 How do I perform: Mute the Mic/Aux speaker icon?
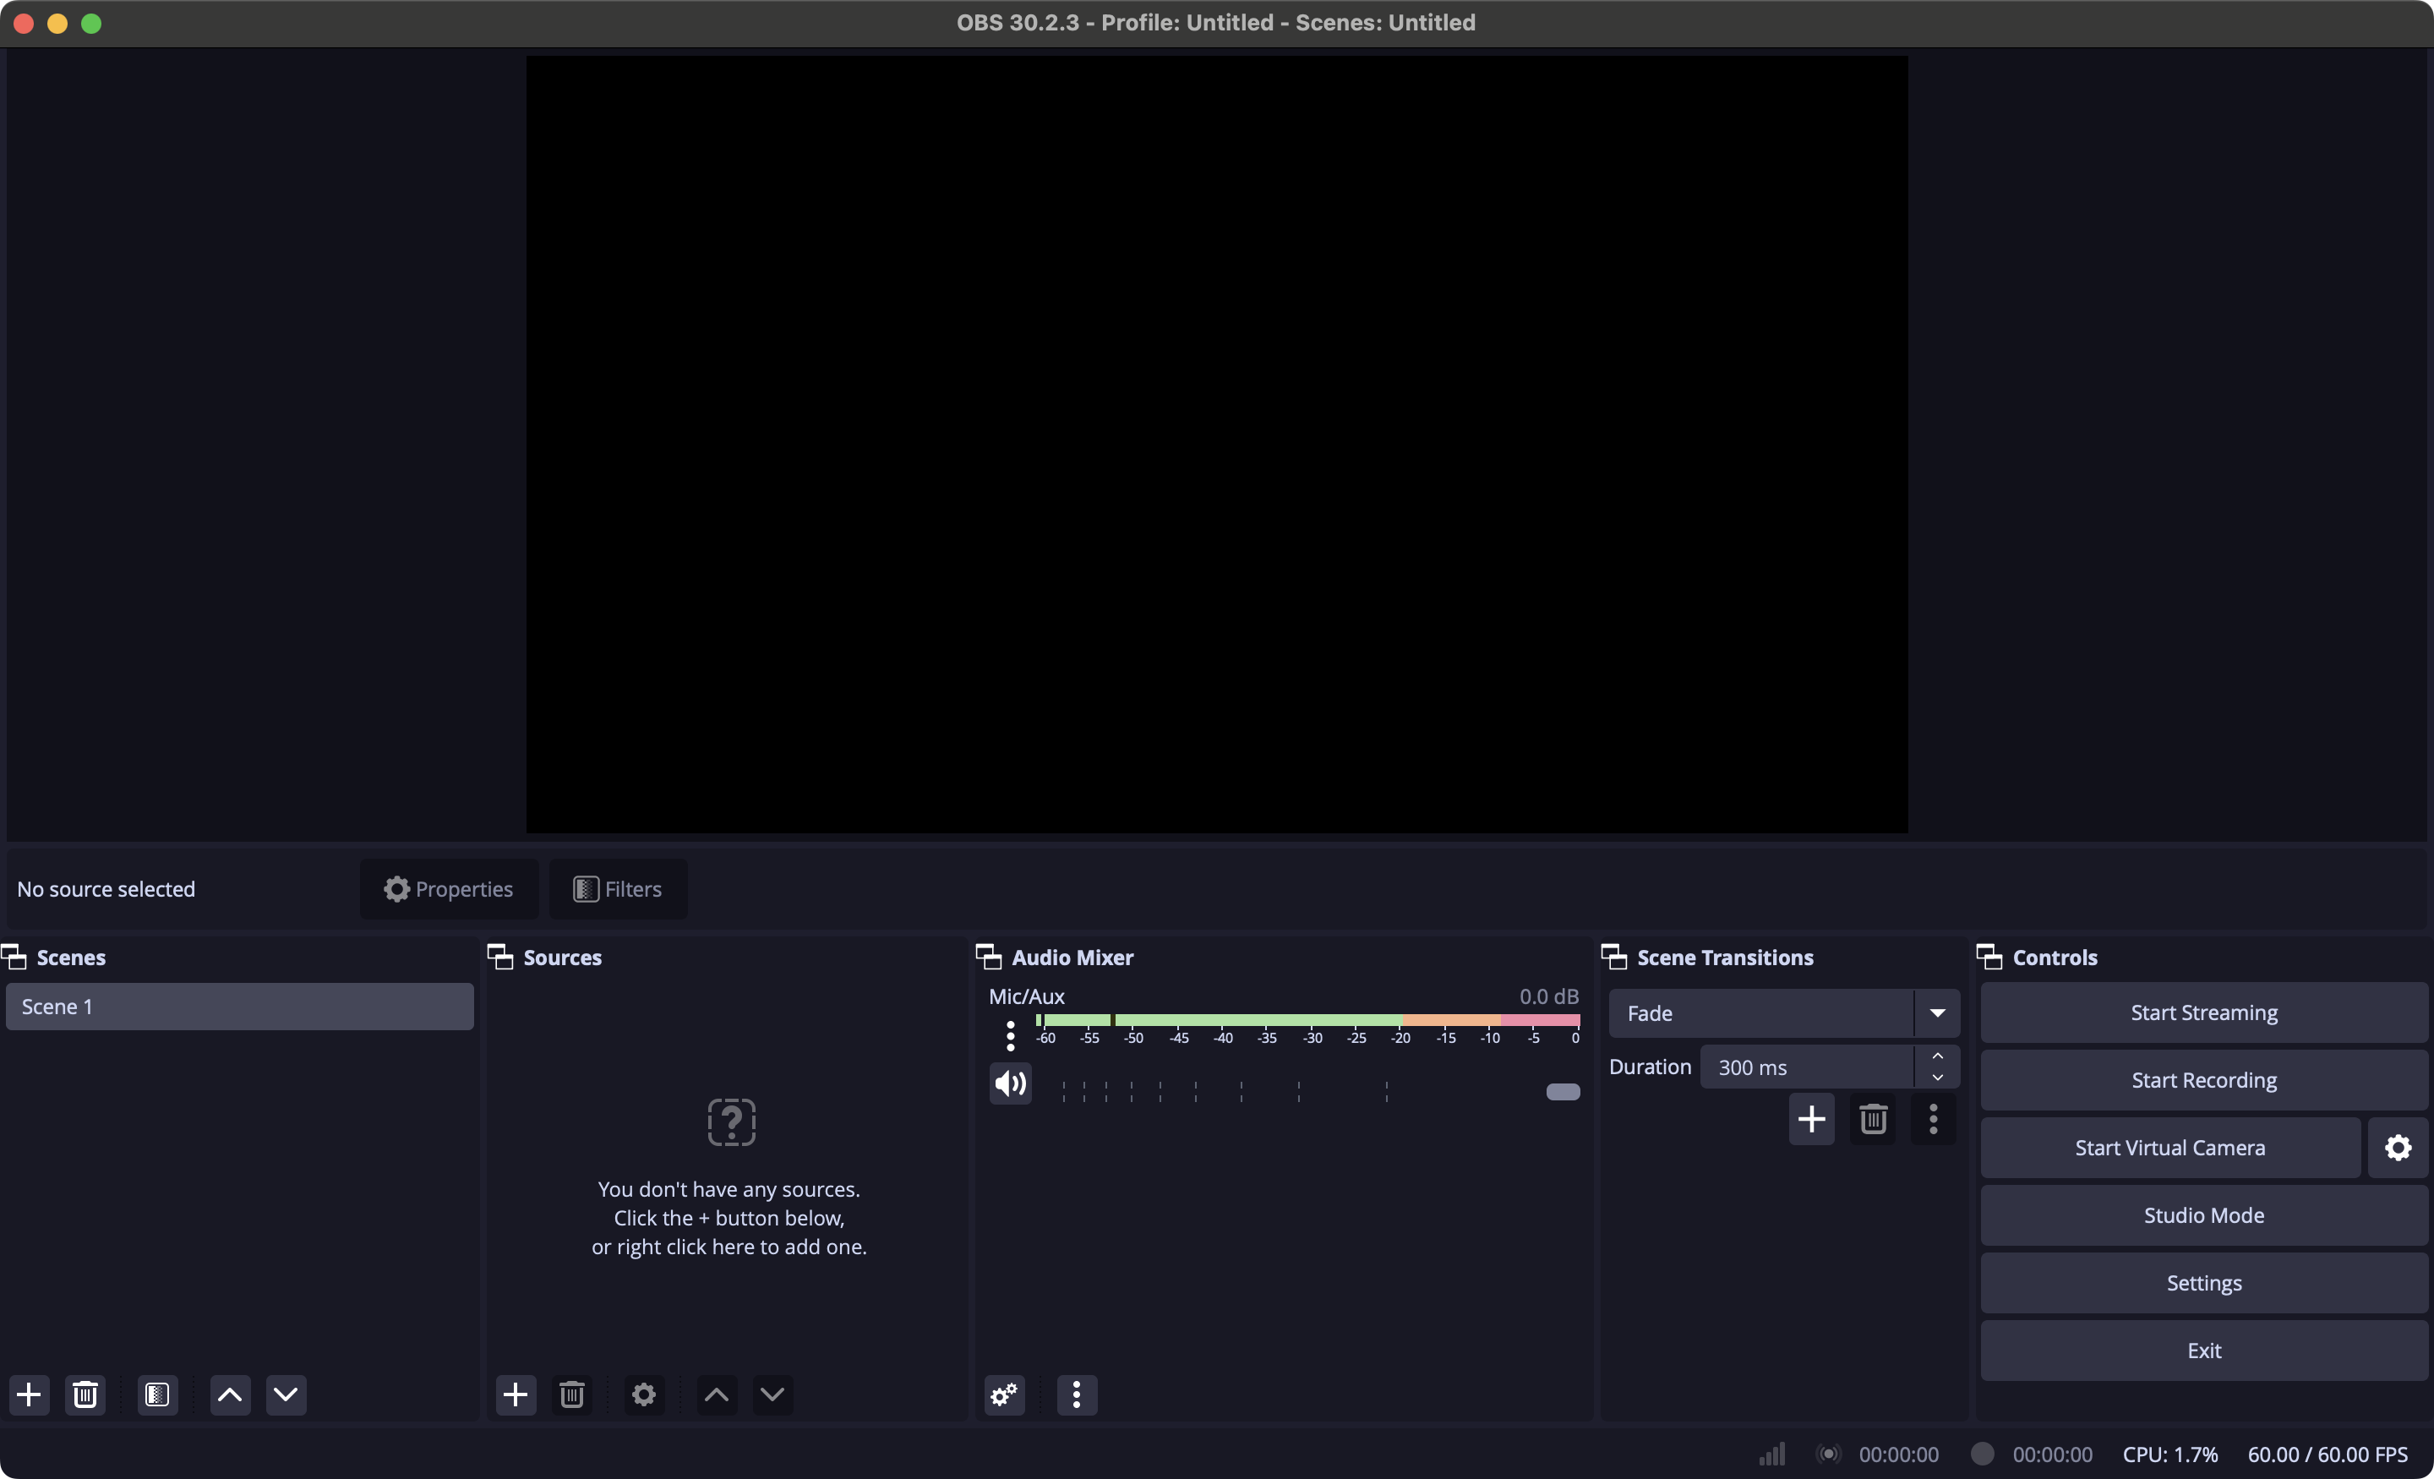tap(1010, 1083)
